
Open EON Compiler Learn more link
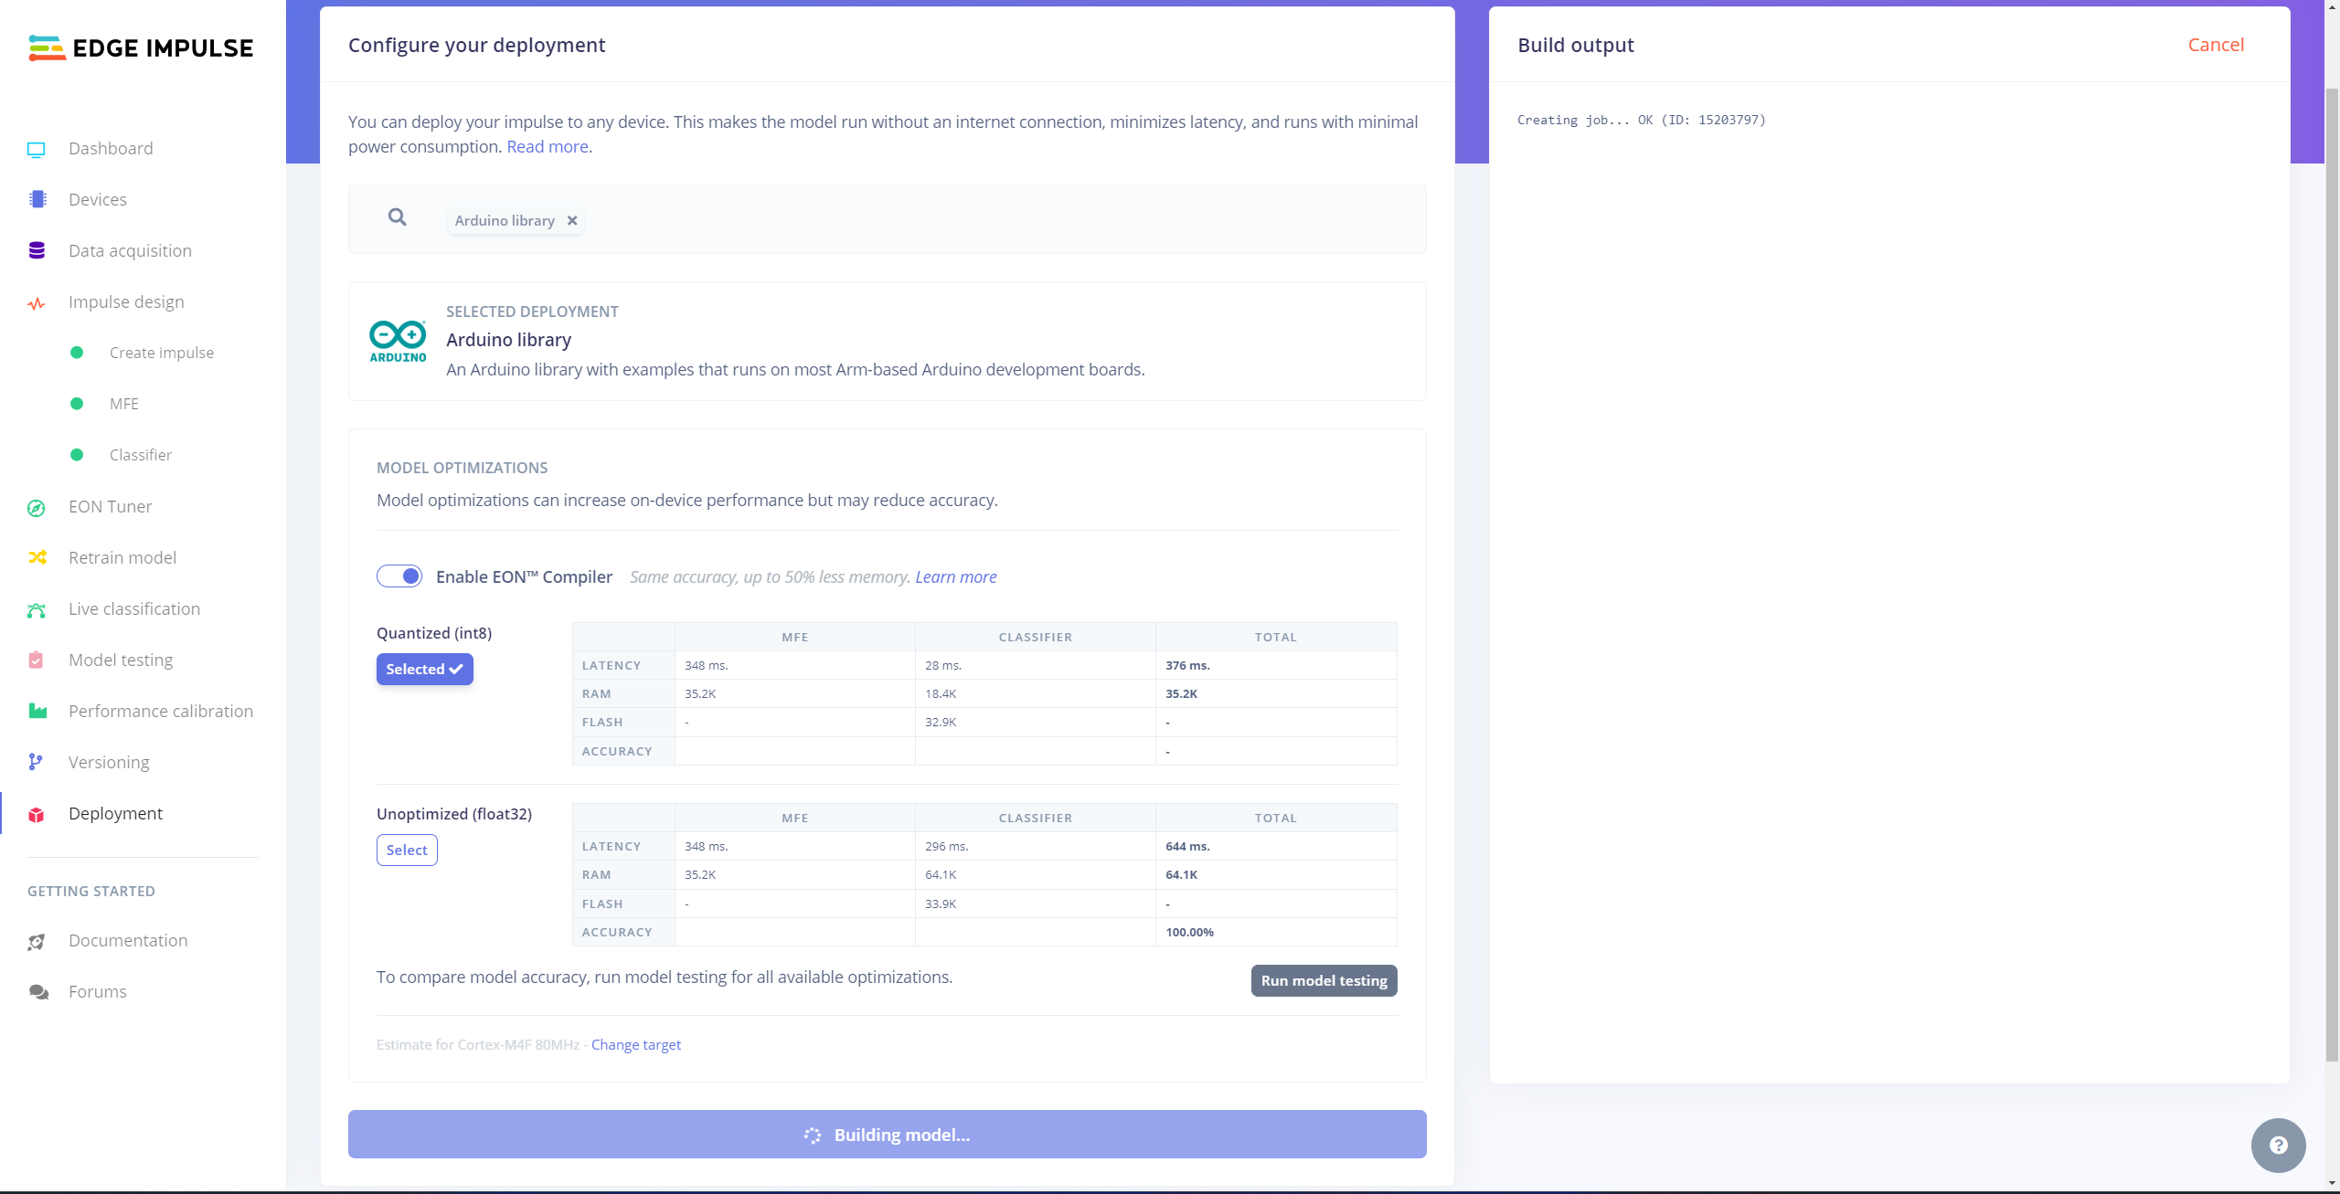tap(956, 576)
